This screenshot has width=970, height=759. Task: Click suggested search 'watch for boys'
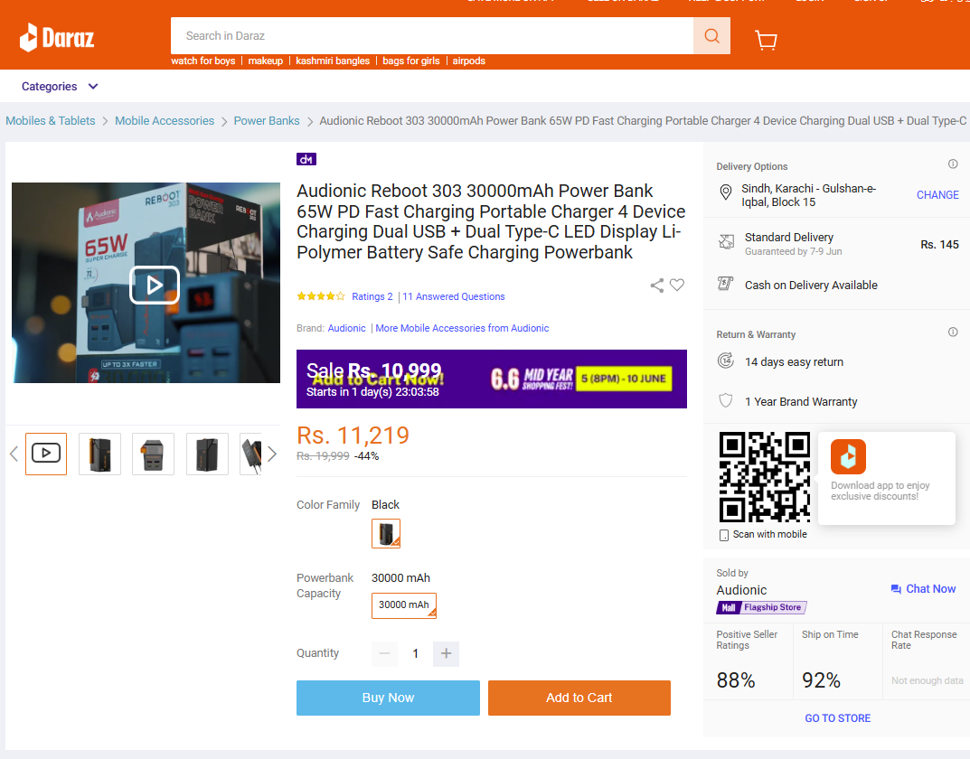202,61
